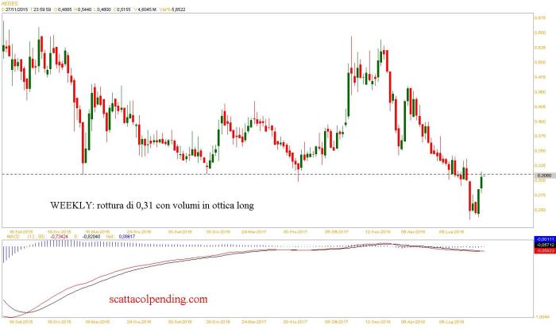The image size is (556, 329).
Task: Click the scattacolpending.com watermark link
Action: point(157,299)
